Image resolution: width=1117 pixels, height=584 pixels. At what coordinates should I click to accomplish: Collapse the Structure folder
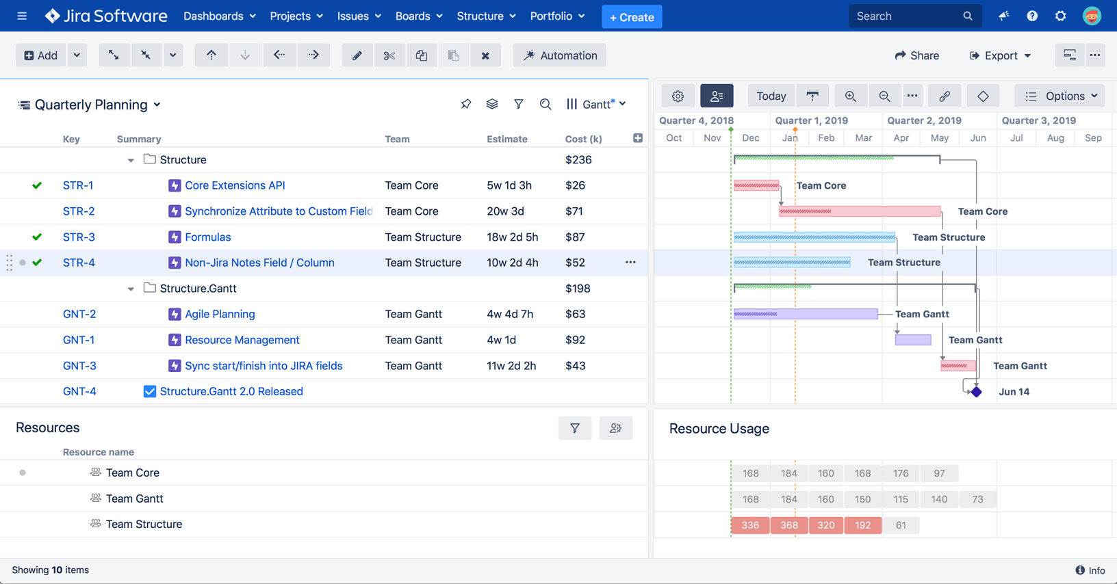point(131,160)
